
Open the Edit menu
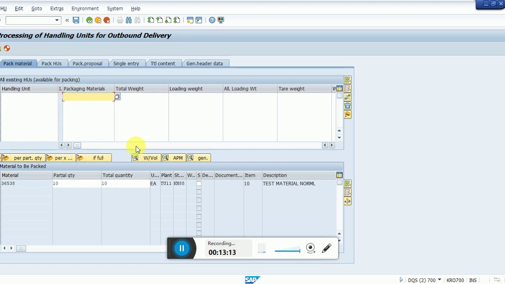click(19, 8)
